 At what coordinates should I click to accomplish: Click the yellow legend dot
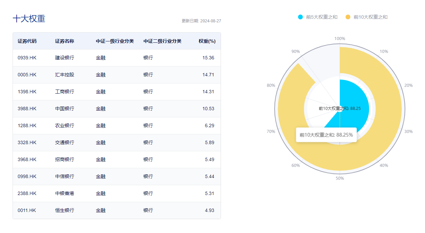click(348, 17)
